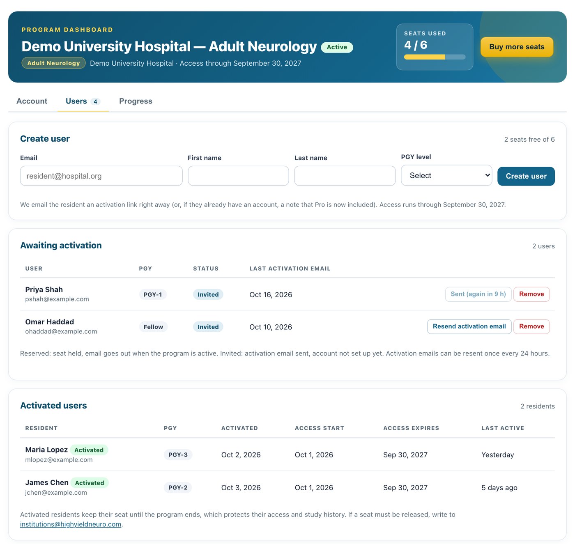Click Oct 1, 2026 access start for Maria Lopez
Screen dimensions: 575x544
coord(314,454)
